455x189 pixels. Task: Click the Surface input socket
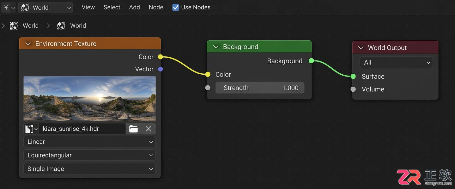353,76
